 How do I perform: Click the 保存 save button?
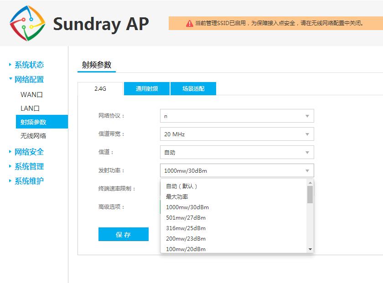click(x=124, y=234)
